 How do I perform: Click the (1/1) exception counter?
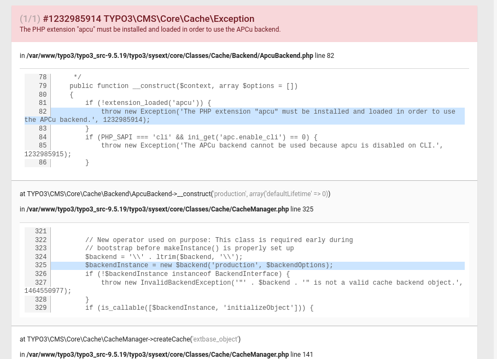tap(30, 19)
